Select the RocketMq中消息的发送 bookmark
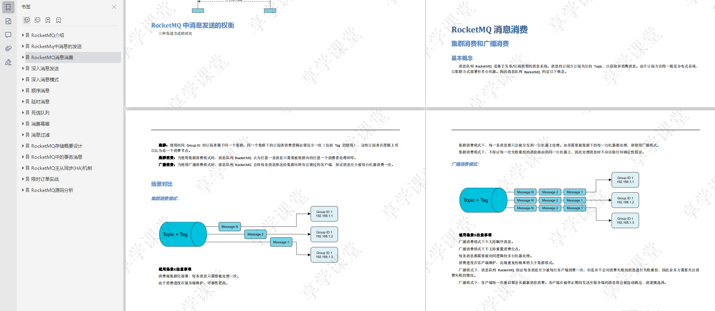This screenshot has width=715, height=311. pos(56,46)
